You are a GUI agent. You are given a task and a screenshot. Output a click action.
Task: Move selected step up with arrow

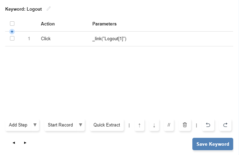pyautogui.click(x=139, y=125)
